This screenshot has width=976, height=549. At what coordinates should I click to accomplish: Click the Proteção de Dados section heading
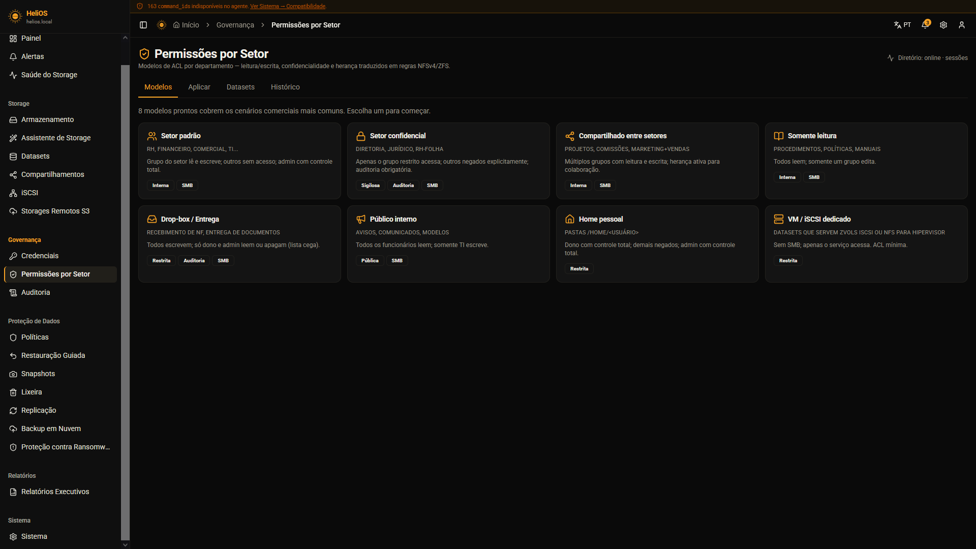point(34,321)
